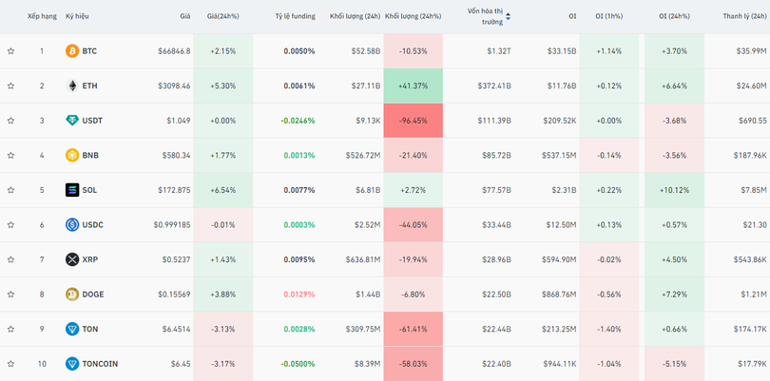Sort by Vốn hóa thị trường arrows

click(508, 16)
